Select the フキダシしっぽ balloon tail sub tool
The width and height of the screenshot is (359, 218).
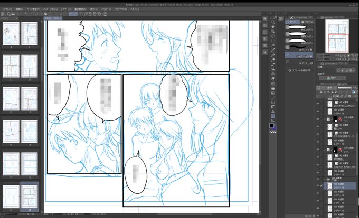[x=299, y=55]
